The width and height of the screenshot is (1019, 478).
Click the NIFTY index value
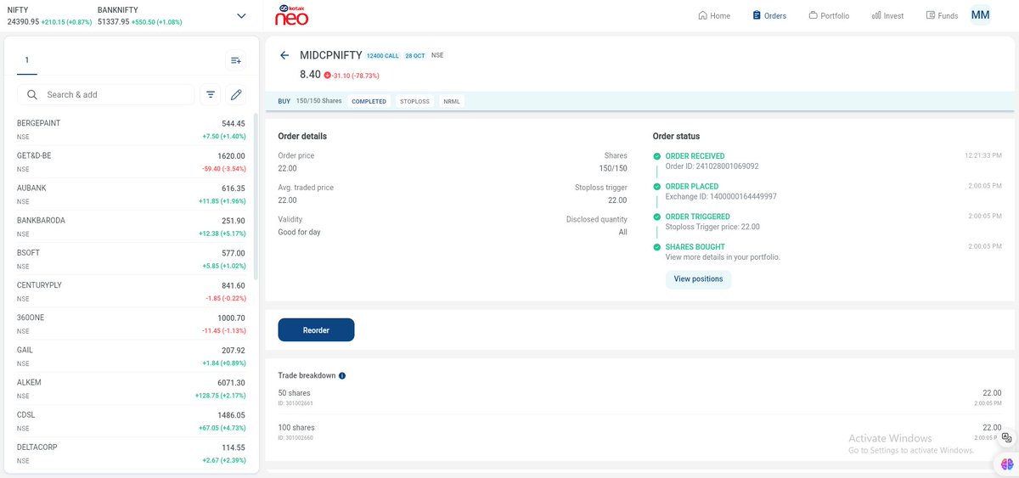click(23, 21)
